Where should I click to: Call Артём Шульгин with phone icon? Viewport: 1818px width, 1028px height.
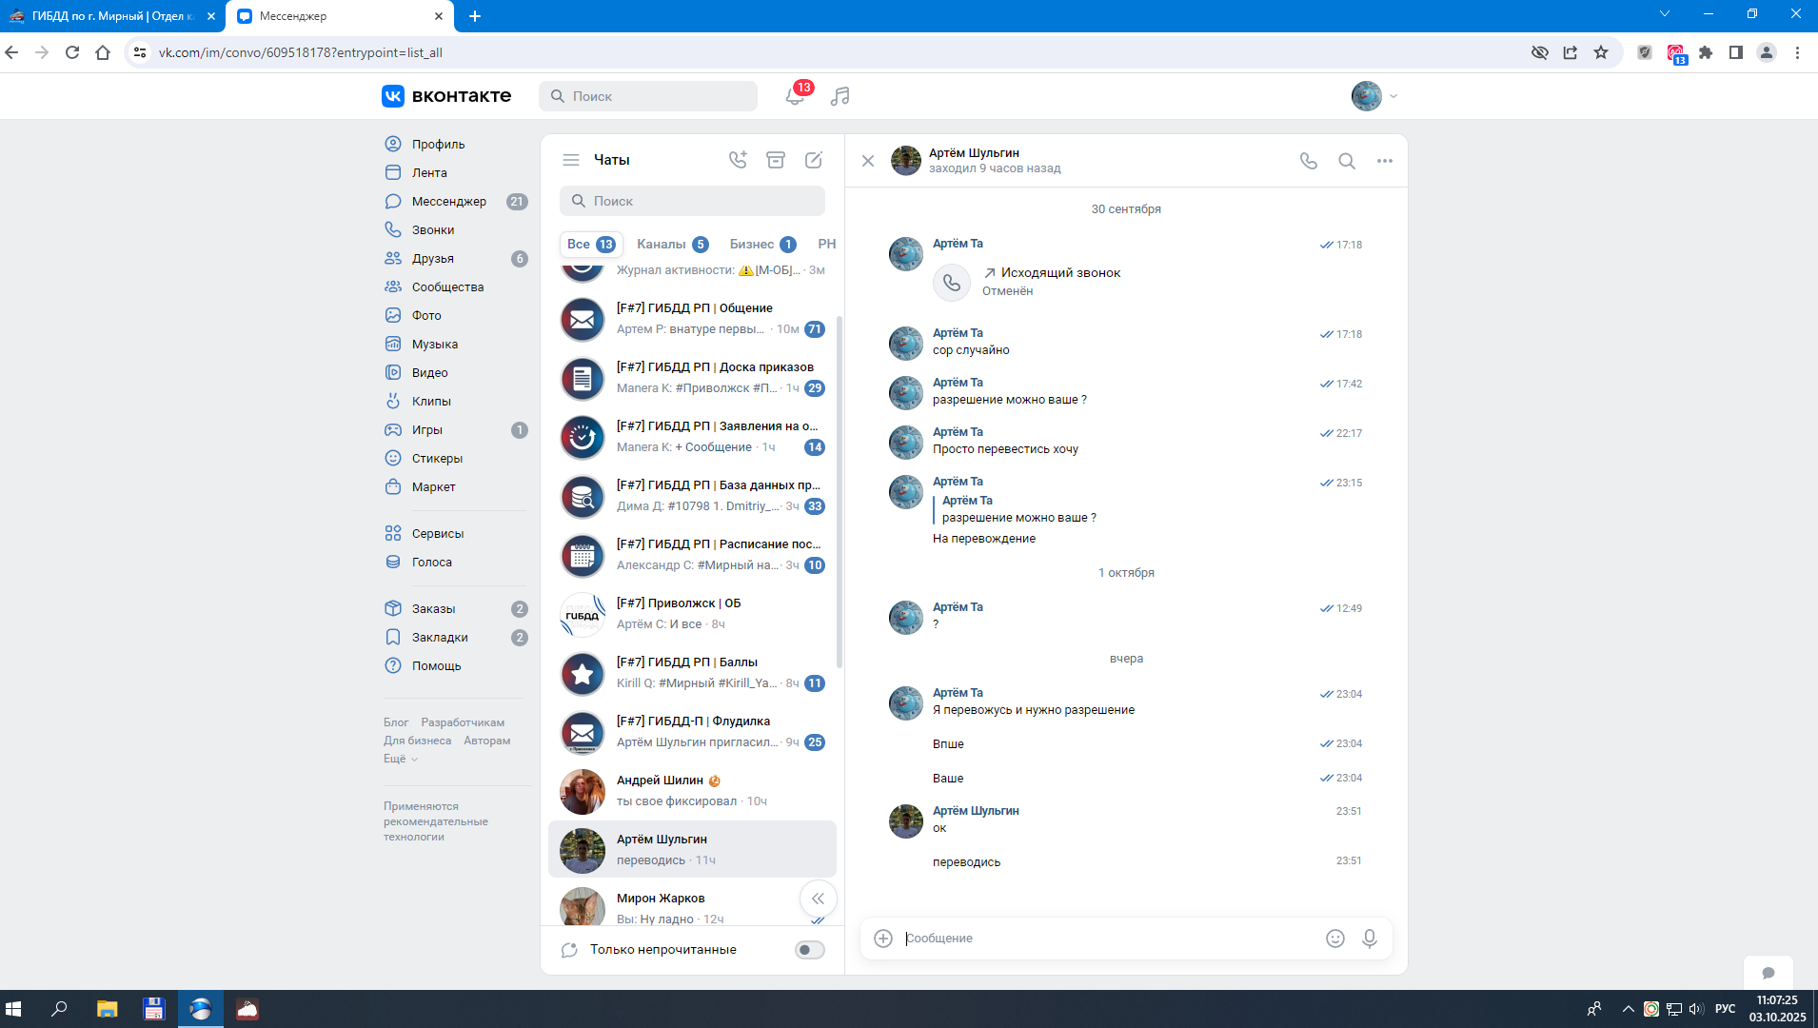pos(1309,161)
